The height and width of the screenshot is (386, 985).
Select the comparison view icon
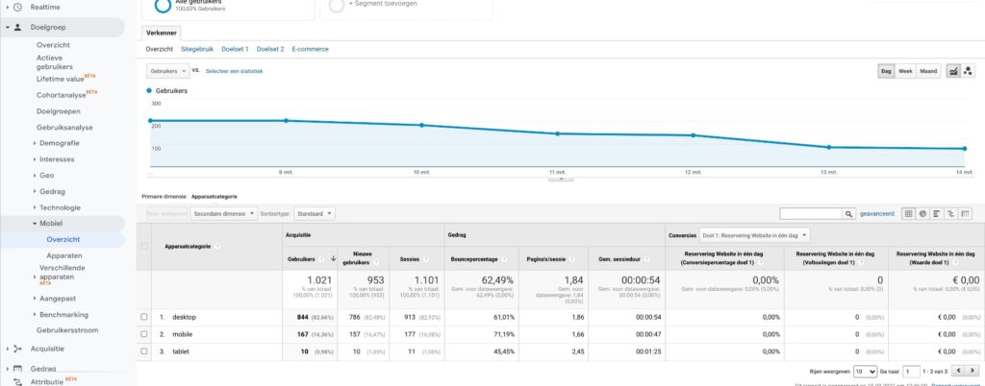pos(950,214)
